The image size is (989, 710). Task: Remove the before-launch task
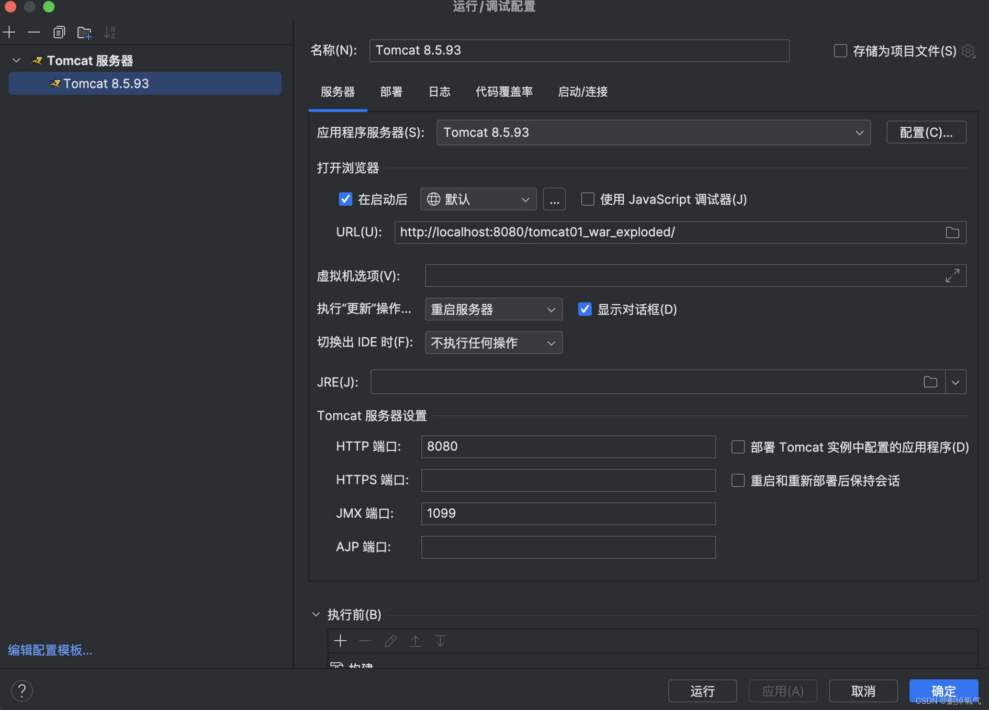[x=365, y=641]
